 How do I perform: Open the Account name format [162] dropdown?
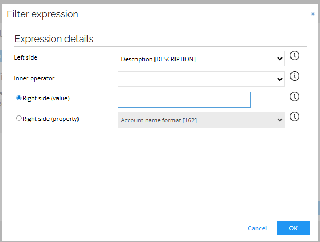[x=200, y=120]
